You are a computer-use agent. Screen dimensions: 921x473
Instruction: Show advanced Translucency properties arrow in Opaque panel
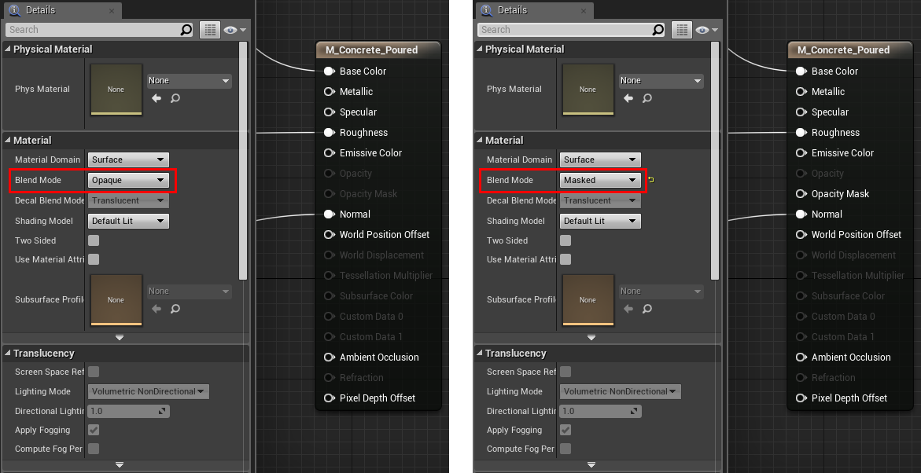[120, 465]
